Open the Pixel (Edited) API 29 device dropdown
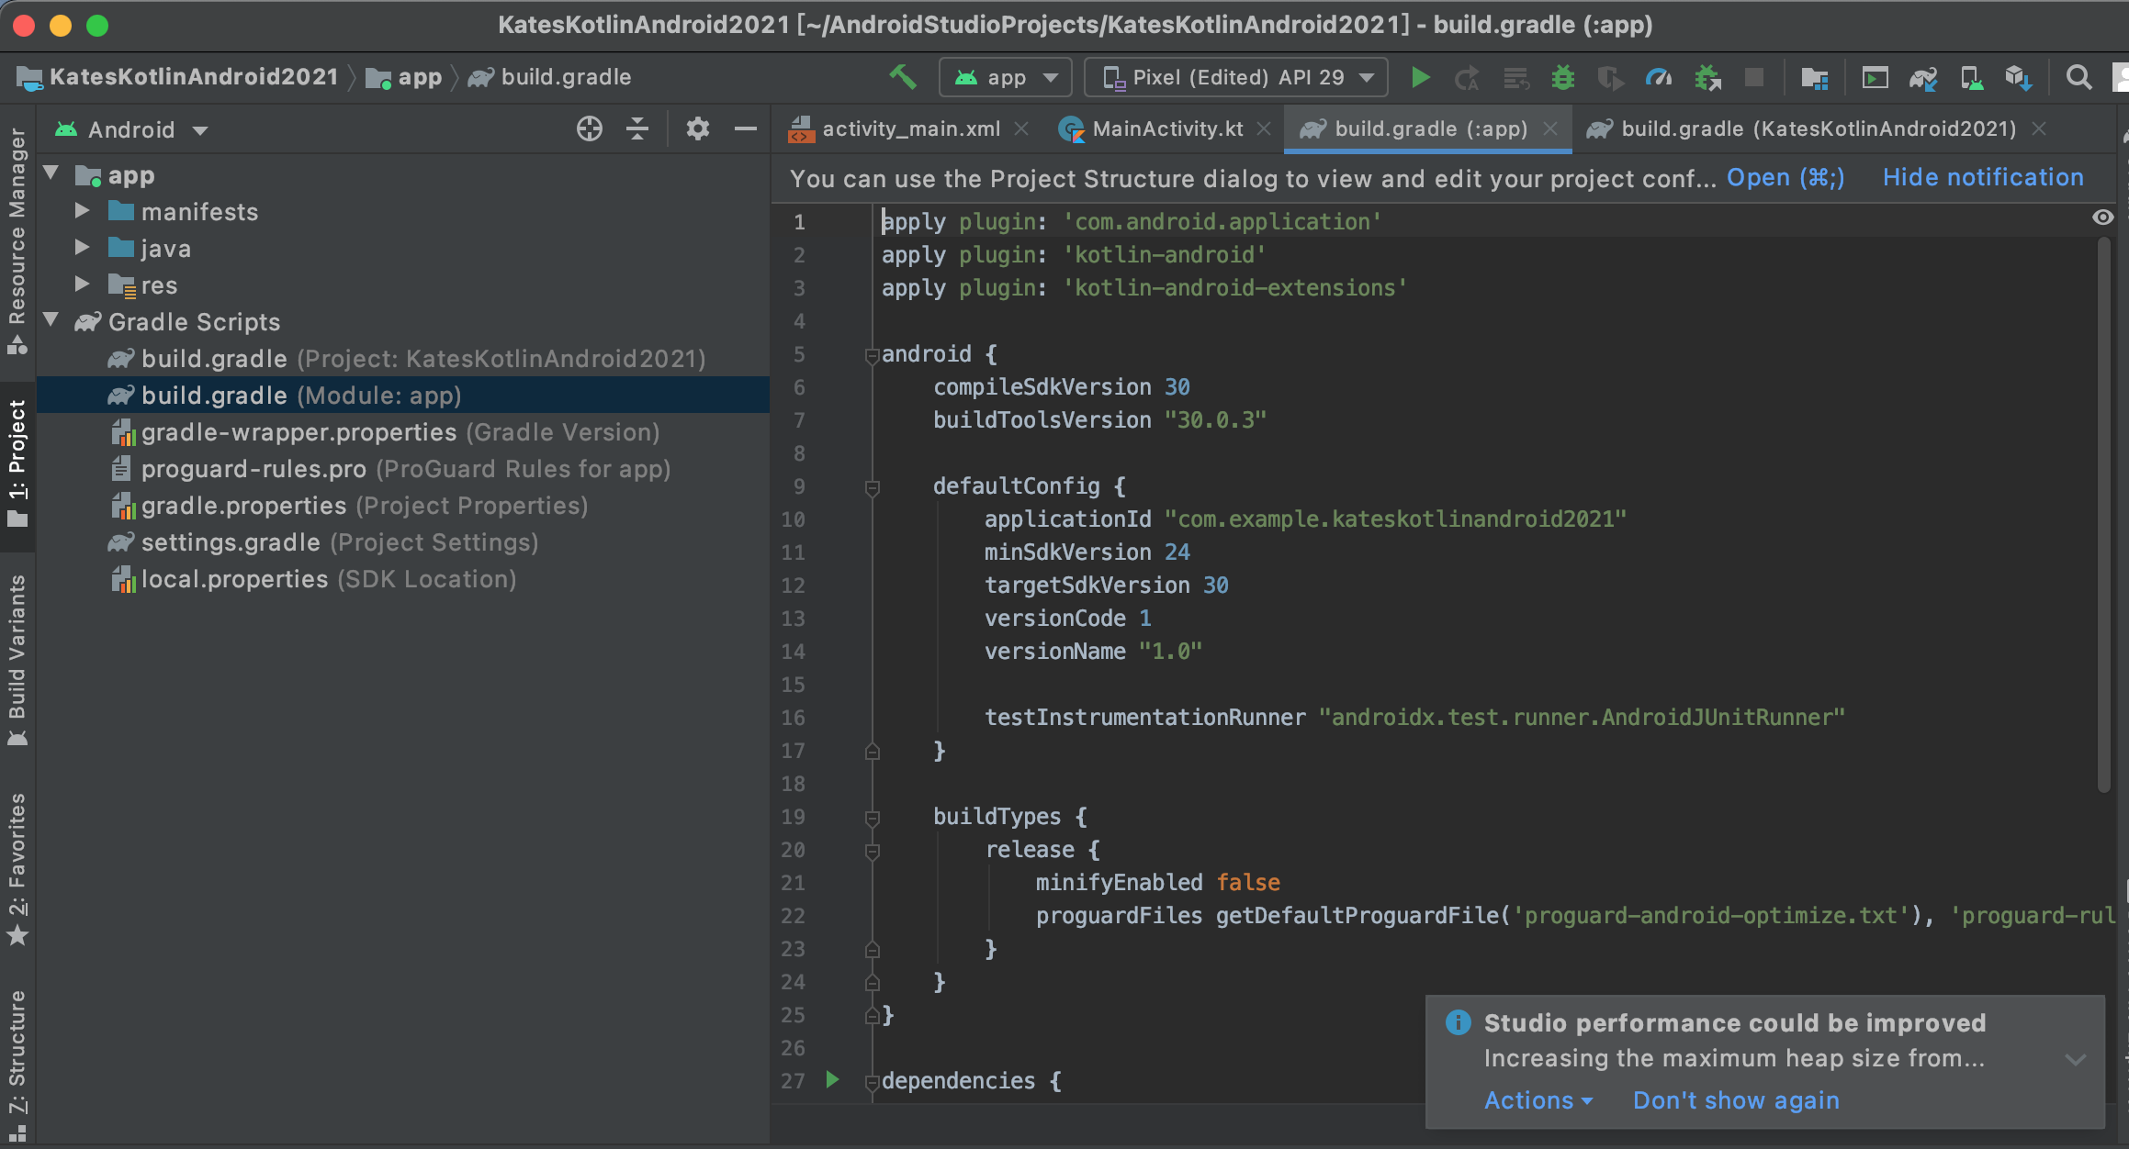Image resolution: width=2129 pixels, height=1149 pixels. [x=1236, y=77]
